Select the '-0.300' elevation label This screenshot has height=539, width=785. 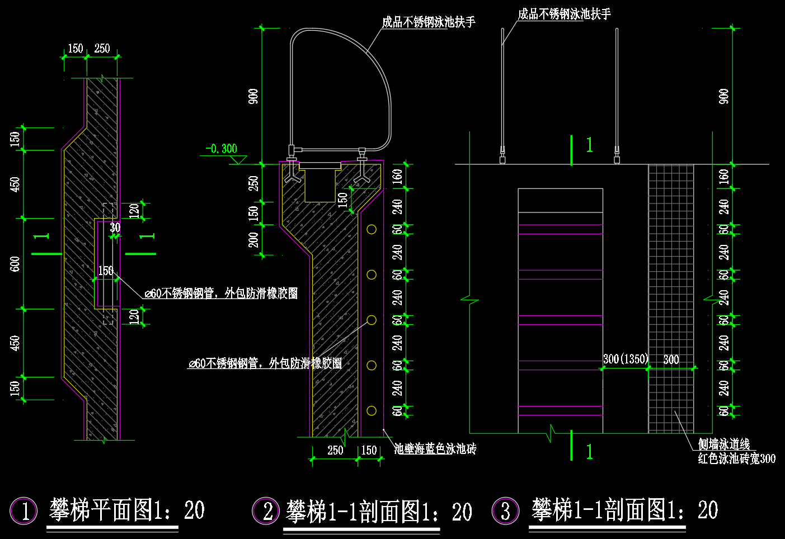tap(222, 149)
